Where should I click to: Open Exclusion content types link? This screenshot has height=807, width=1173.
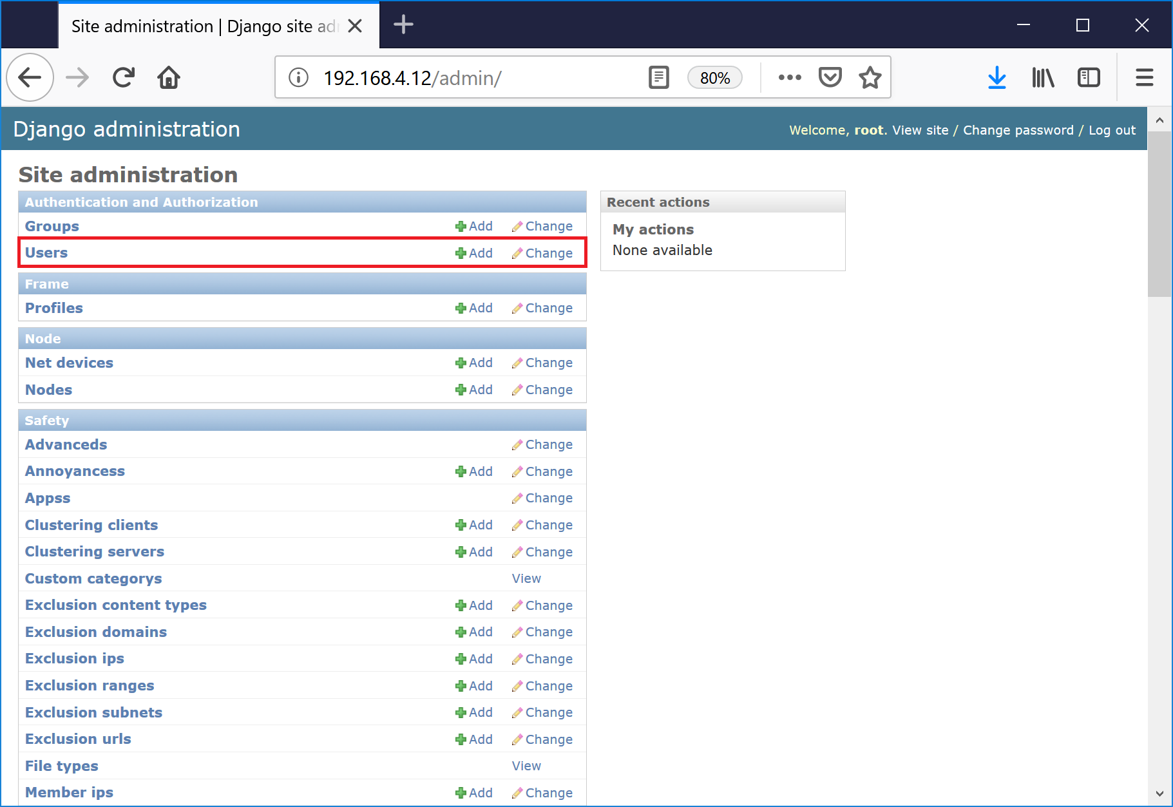click(x=115, y=605)
